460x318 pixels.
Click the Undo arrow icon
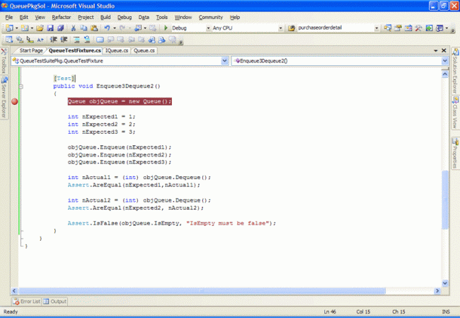click(x=108, y=28)
